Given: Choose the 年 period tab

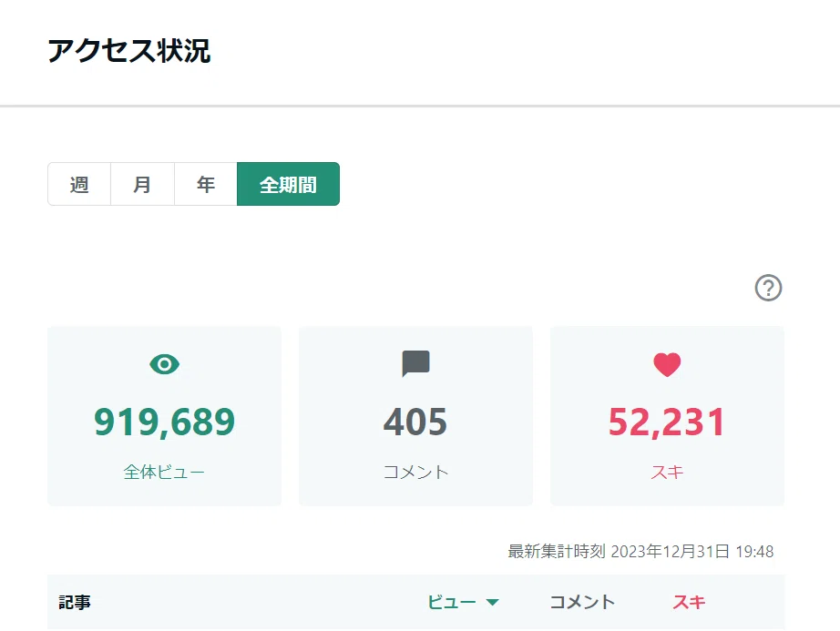Looking at the screenshot, I should click(x=206, y=184).
